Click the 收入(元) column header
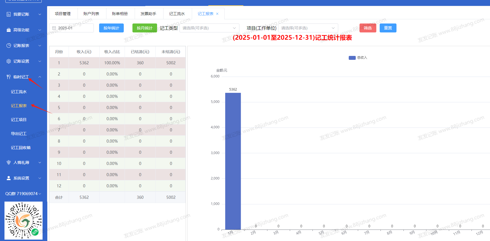This screenshot has width=490, height=241. click(x=84, y=52)
